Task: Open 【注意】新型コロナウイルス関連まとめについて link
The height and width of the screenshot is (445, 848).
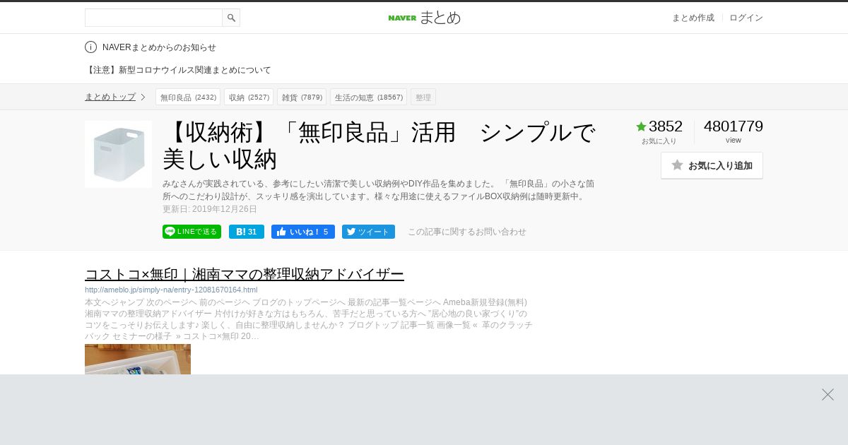Action: pos(178,70)
